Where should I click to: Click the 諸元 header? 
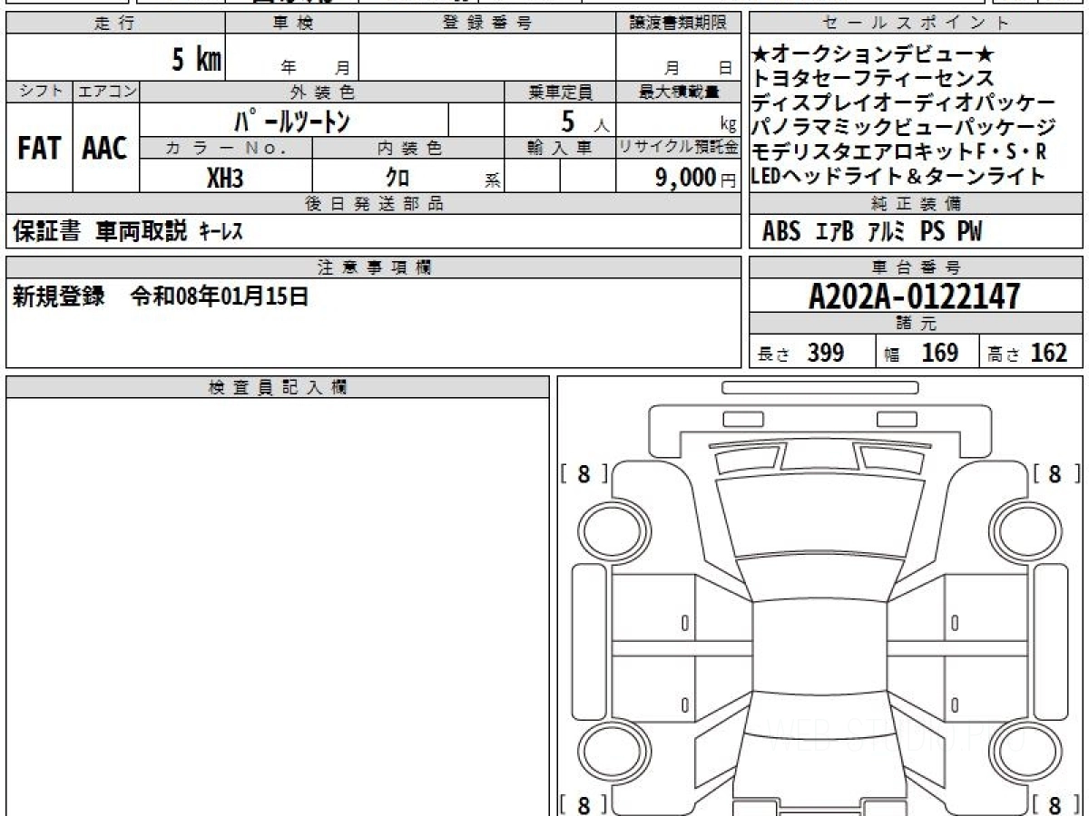click(917, 324)
